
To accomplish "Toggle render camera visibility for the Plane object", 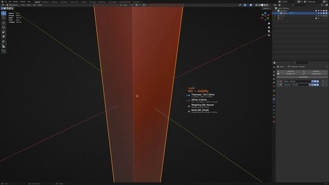I will (326, 13).
